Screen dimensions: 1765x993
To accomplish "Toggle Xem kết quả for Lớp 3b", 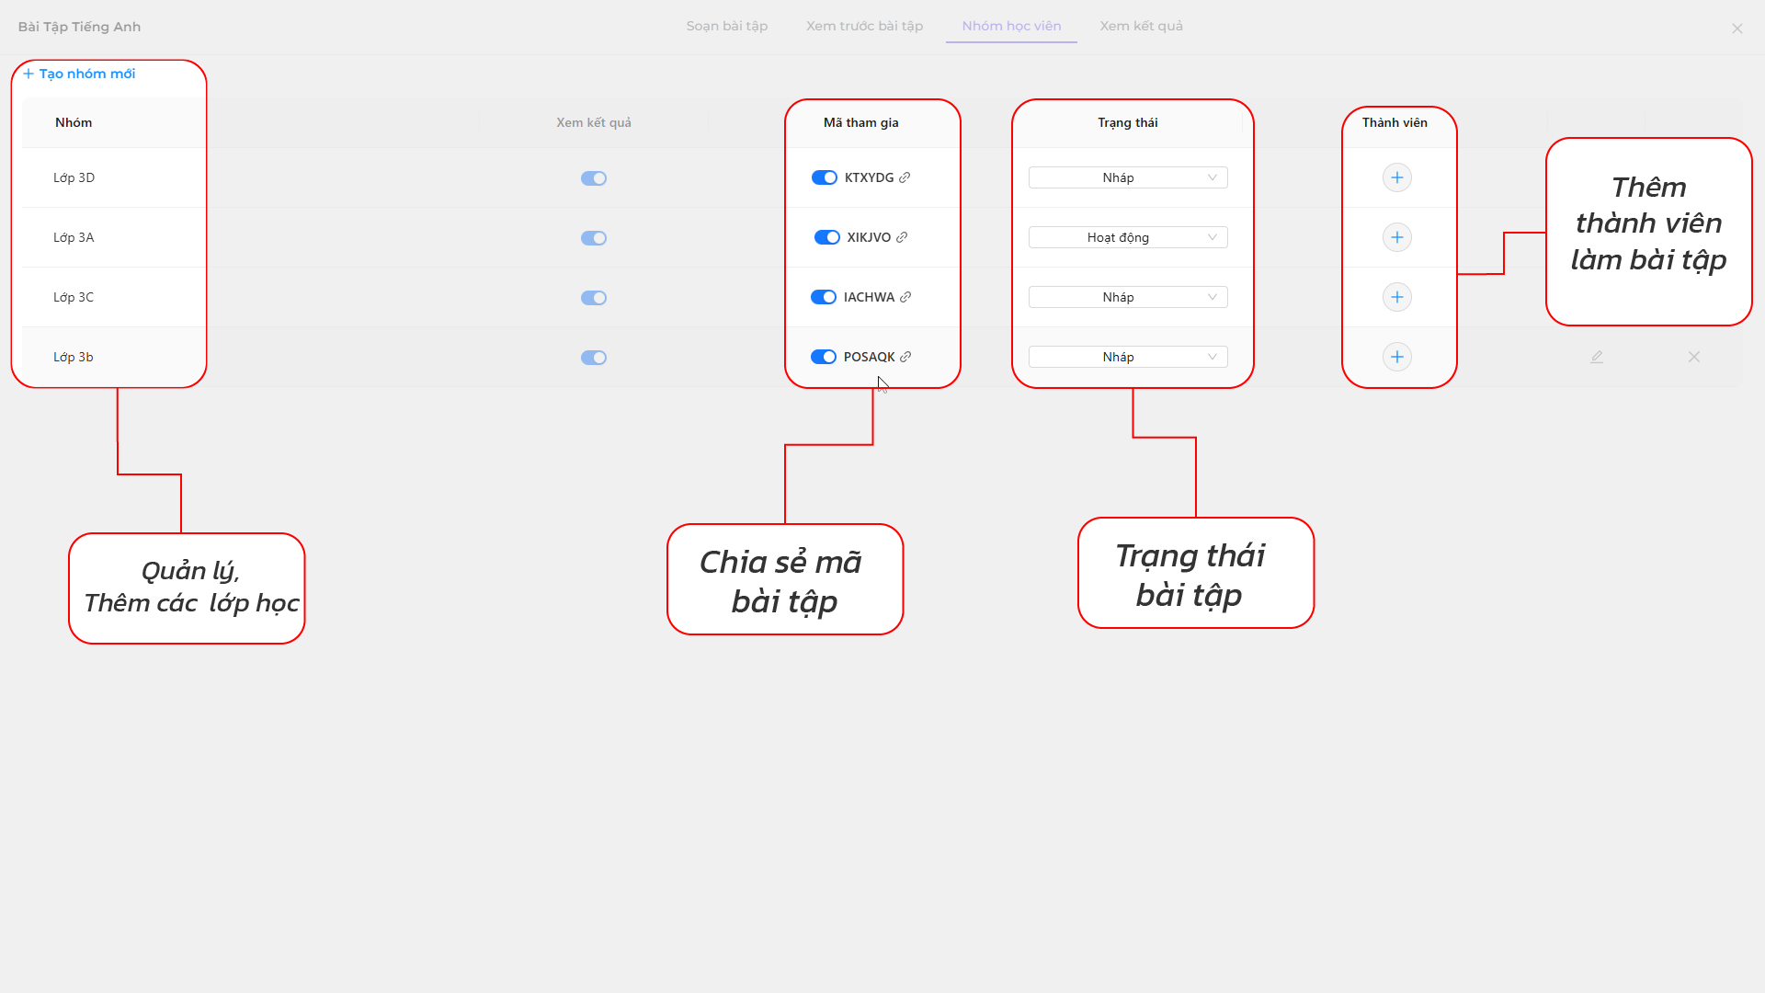I will 594,358.
